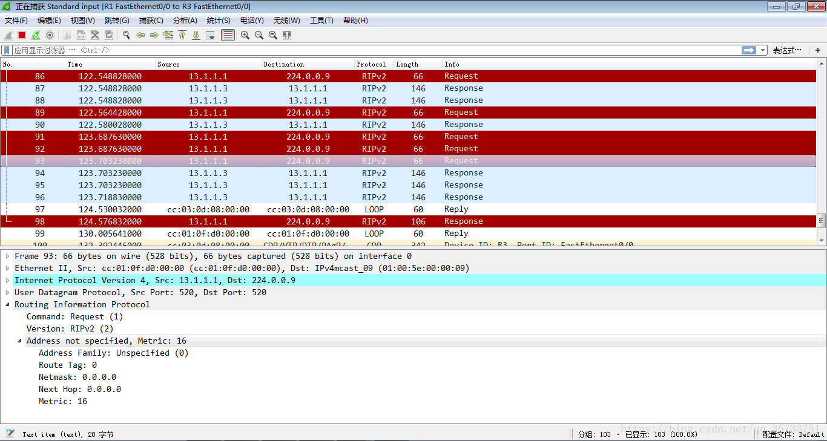Click the go to specified packet icon
The width and height of the screenshot is (827, 441).
pos(168,35)
